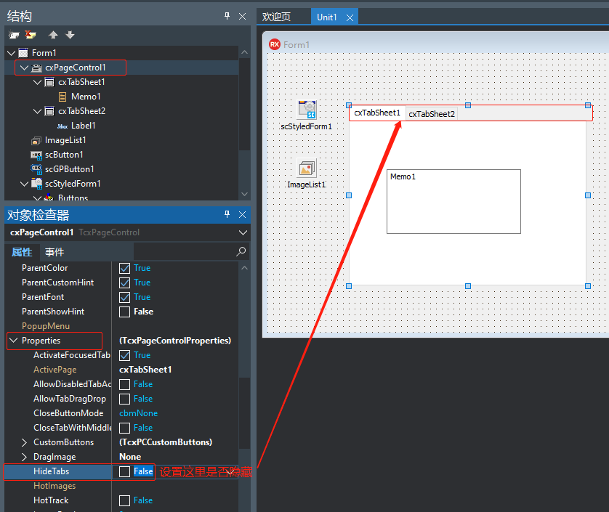Move item up with the up arrow icon
The height and width of the screenshot is (512, 609).
[x=53, y=35]
